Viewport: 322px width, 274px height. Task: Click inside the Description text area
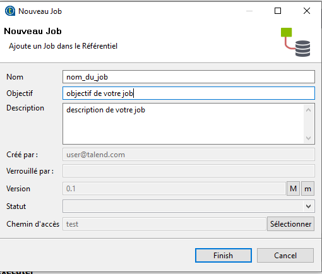(x=183, y=124)
